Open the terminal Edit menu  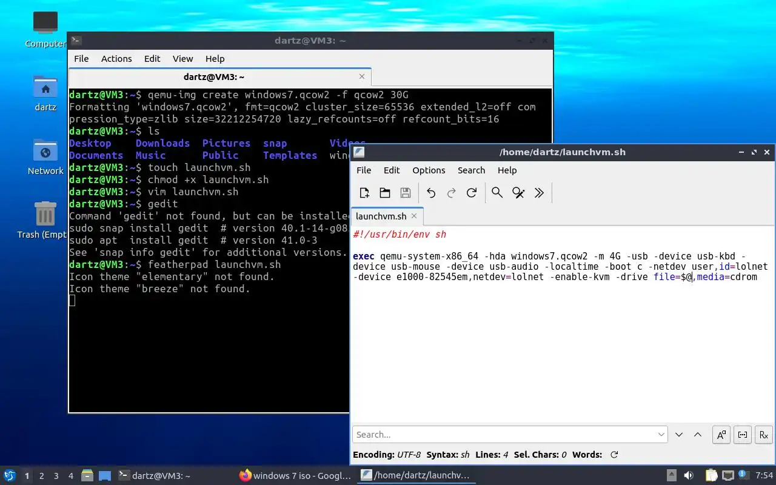pos(152,59)
